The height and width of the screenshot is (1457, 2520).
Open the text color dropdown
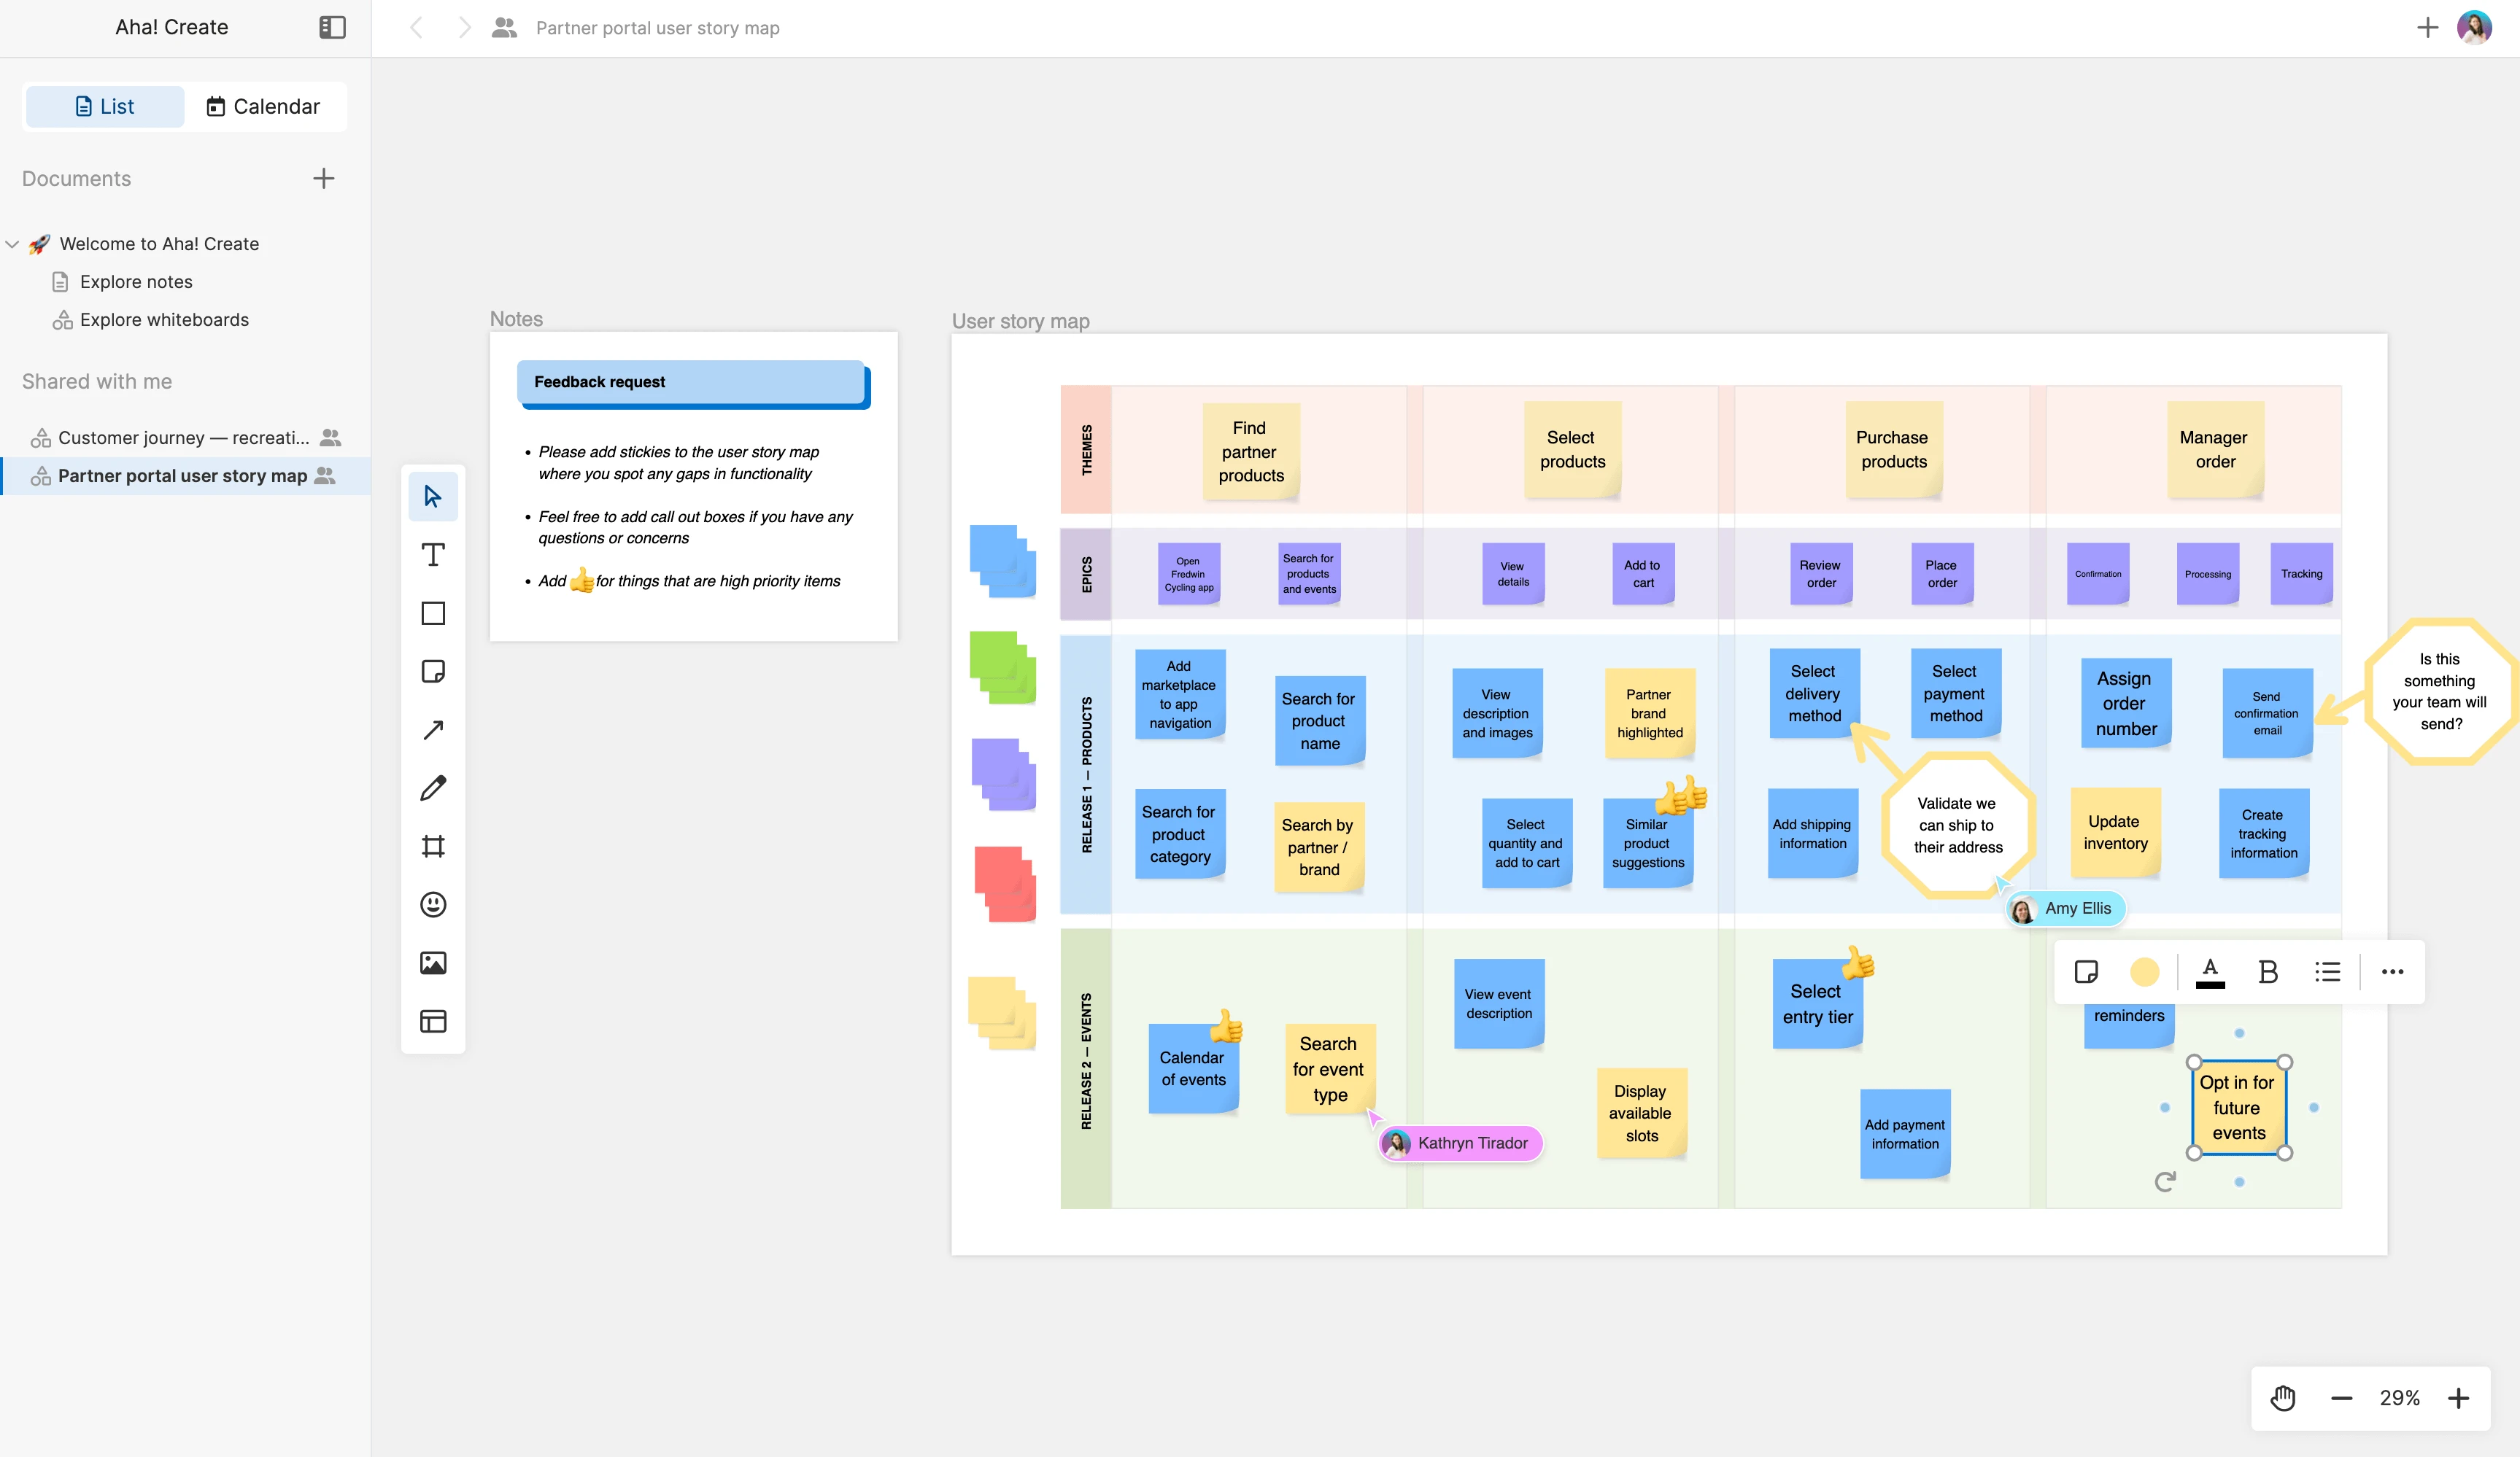(x=2210, y=971)
